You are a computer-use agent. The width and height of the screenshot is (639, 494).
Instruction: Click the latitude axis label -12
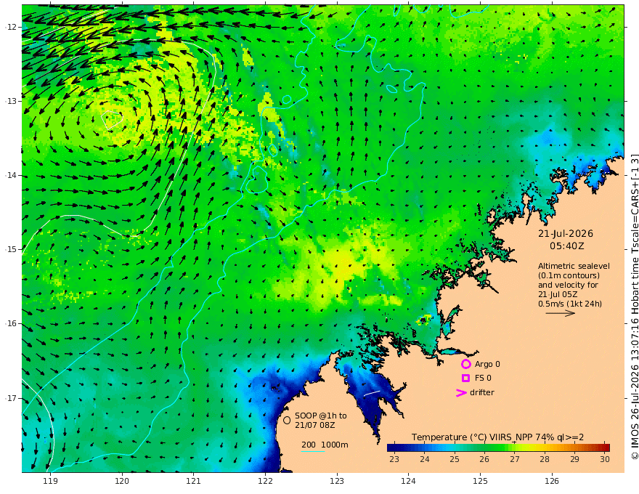pos(11,28)
